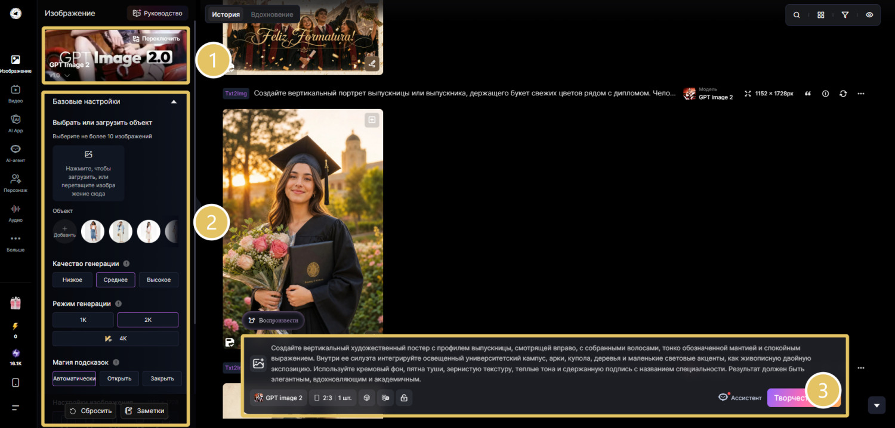Click the Сбросить reset button
895x428 pixels.
click(x=91, y=411)
